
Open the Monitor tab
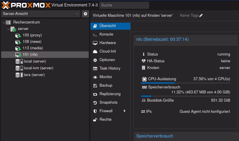[110, 77]
